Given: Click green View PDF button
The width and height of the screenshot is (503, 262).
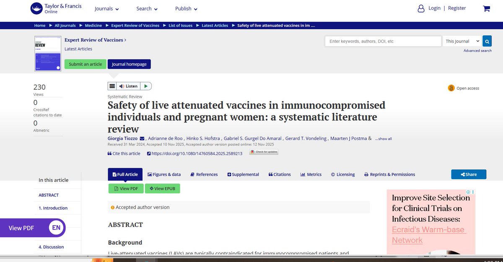Looking at the screenshot, I should 126,188.
